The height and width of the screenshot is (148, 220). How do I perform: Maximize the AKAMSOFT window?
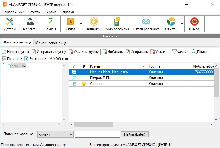(199, 4)
